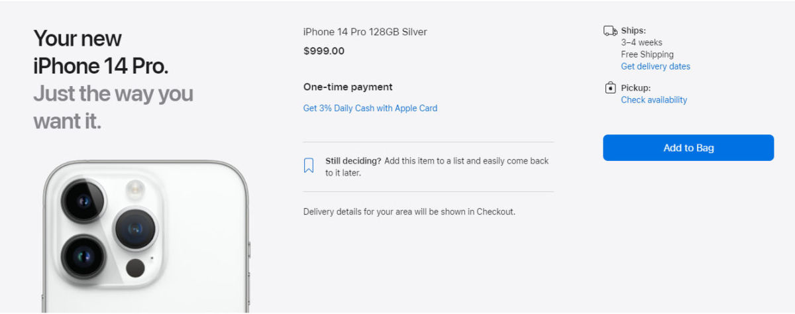Click the Delivery details checkout note
Viewport: 795px width, 314px height.
point(409,212)
